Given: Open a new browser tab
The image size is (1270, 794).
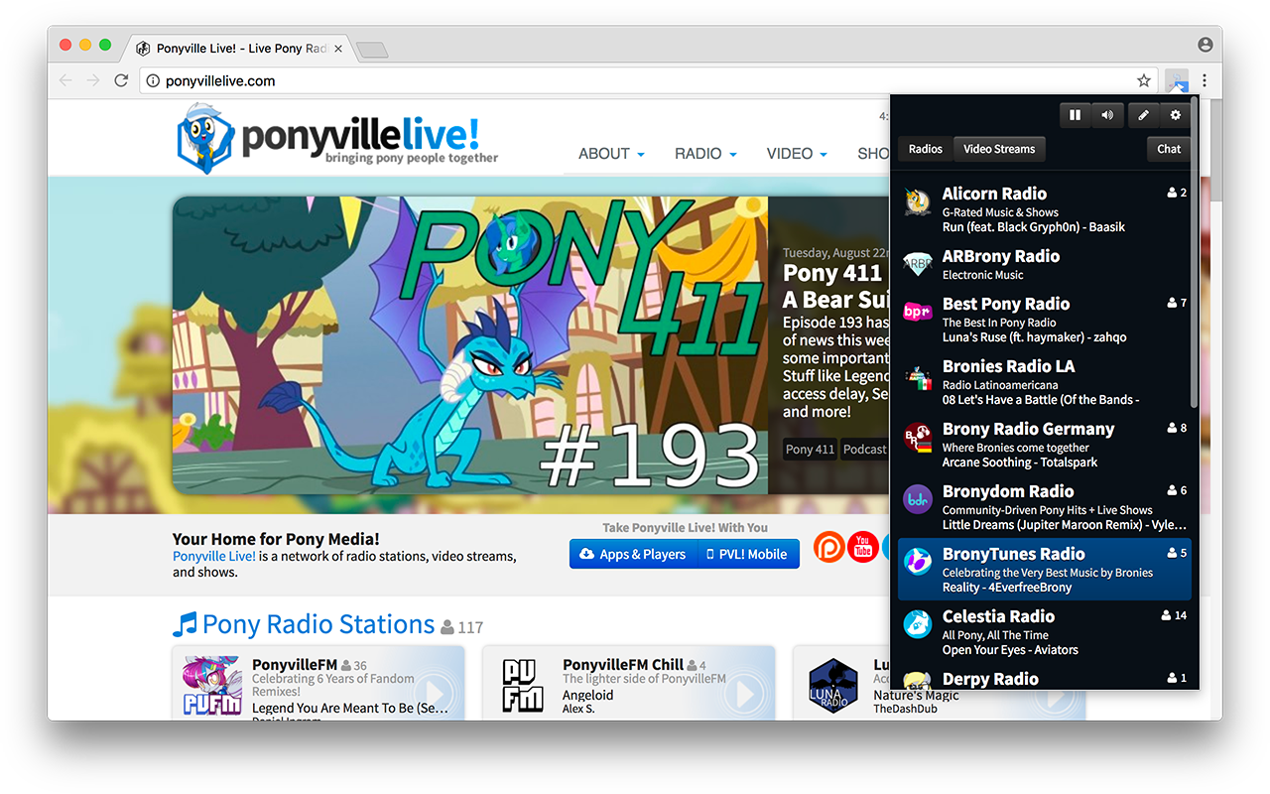Looking at the screenshot, I should pos(372,50).
